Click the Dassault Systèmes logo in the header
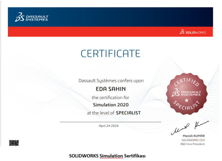Screen dimensions: 222x161 pos(32,18)
